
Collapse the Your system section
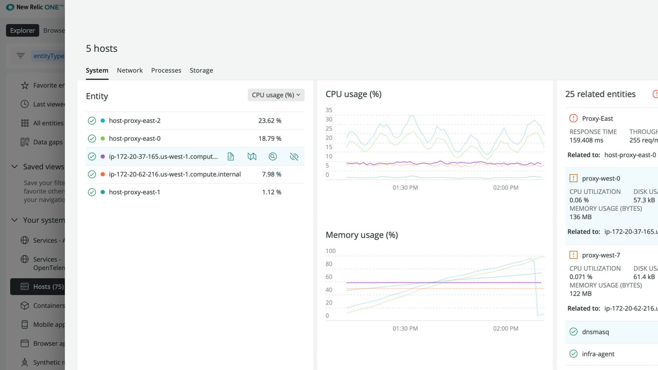[14, 220]
